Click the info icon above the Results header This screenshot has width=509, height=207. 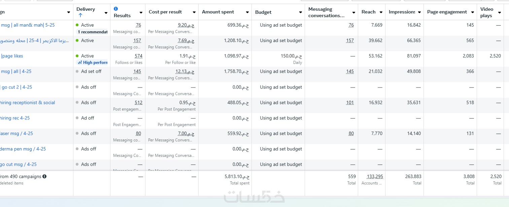point(116,9)
